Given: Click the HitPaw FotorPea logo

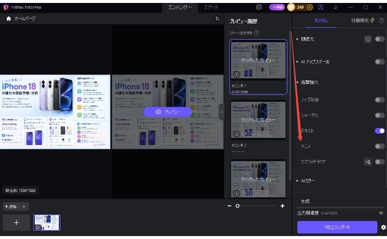Looking at the screenshot, I should 6,7.
